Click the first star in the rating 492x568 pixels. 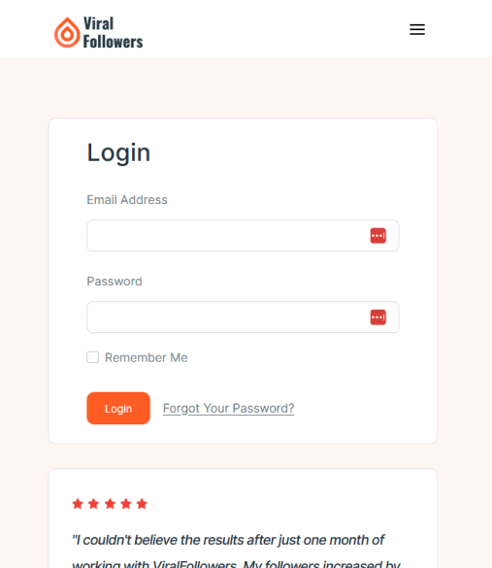pos(78,504)
